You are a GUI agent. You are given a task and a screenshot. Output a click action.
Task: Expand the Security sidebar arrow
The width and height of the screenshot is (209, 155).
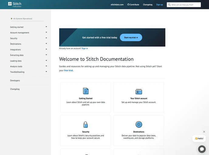coord(46,38)
